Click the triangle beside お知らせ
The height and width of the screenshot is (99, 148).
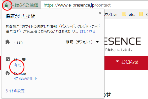pyautogui.click(x=117, y=61)
